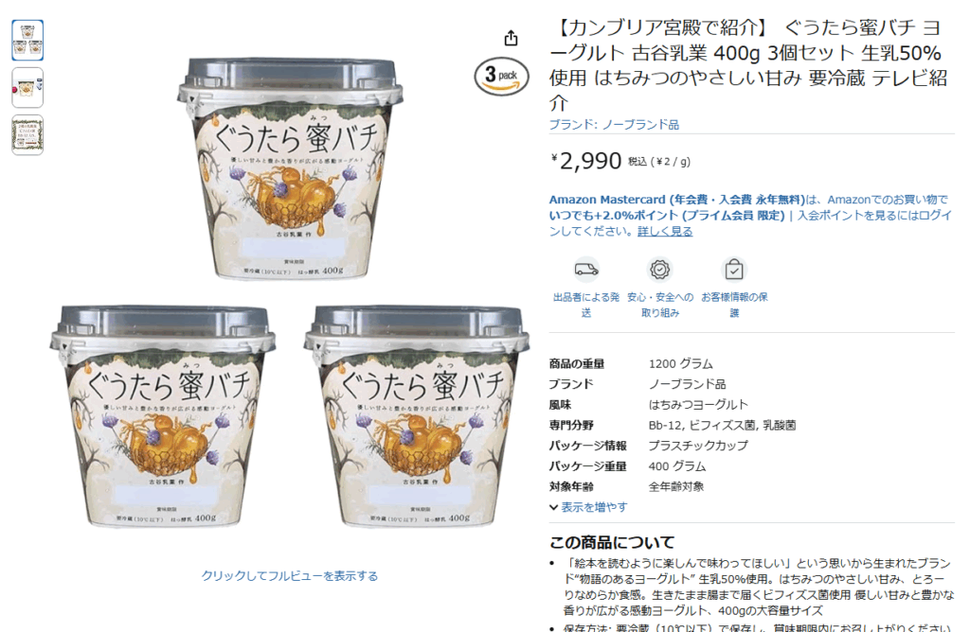970x632 pixels.
Task: Select the third product thumbnail
Action: pos(27,134)
